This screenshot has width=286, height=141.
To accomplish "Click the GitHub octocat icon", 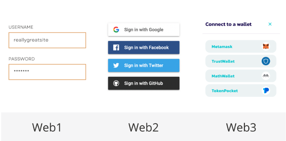I will [x=116, y=83].
